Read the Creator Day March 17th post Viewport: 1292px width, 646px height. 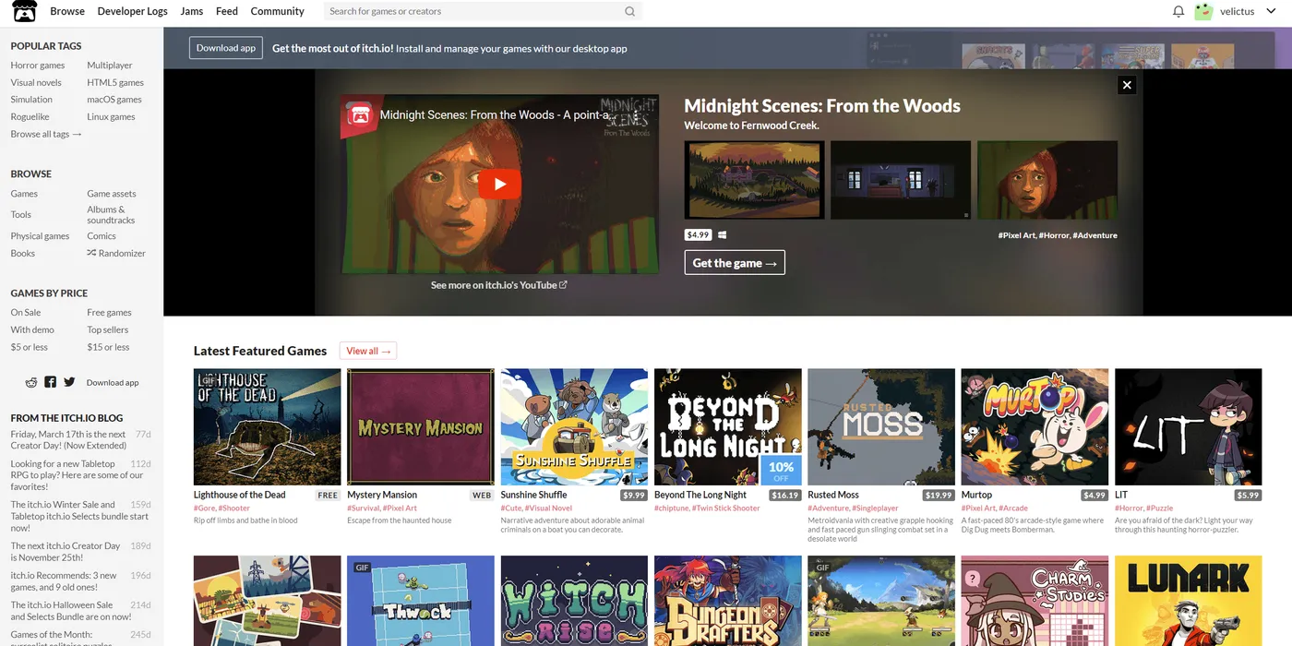click(x=69, y=440)
